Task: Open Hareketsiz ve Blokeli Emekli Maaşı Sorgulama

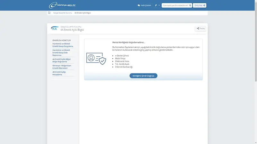Action: 63,45
